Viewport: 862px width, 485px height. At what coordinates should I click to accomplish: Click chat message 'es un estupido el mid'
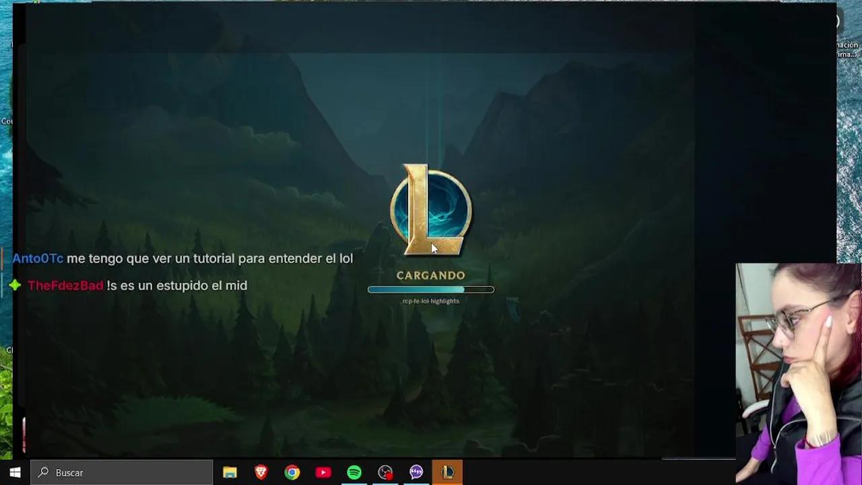click(x=183, y=286)
